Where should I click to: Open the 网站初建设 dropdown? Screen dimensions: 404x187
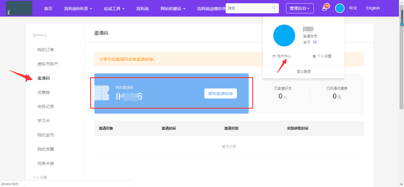[173, 9]
